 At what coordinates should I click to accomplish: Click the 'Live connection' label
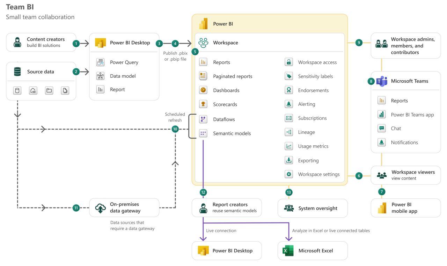(x=221, y=230)
